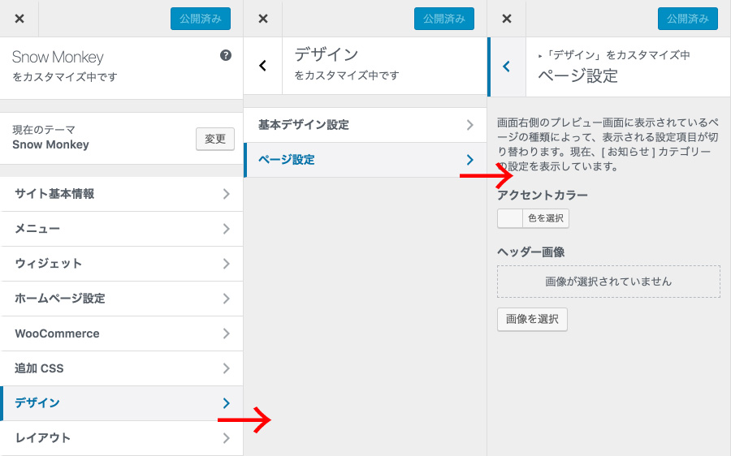Screen dimensions: 731x456
Task: Click the 画像が選択されていません placeholder box
Action: tap(608, 282)
